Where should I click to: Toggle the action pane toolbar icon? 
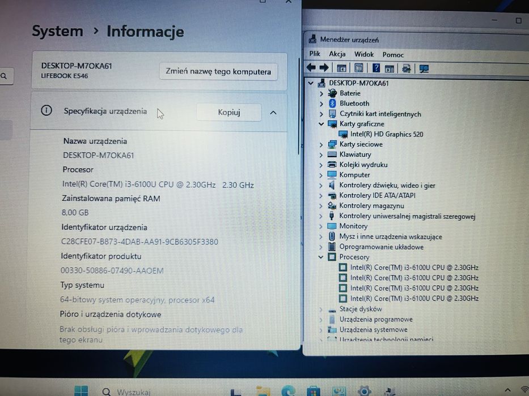[x=390, y=68]
